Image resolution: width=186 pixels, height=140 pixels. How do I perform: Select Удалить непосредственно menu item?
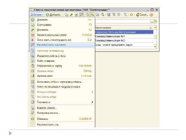point(62,35)
